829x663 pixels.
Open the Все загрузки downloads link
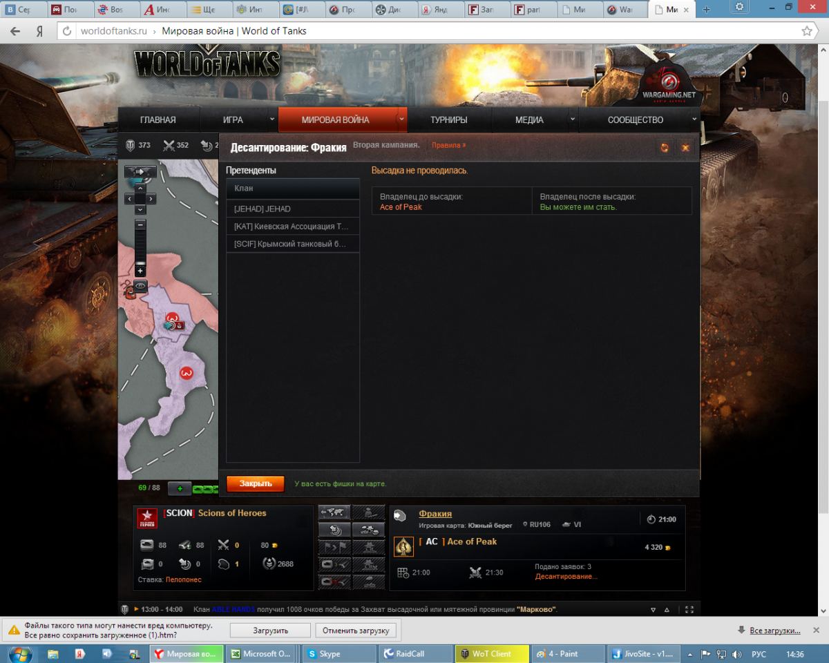point(775,631)
